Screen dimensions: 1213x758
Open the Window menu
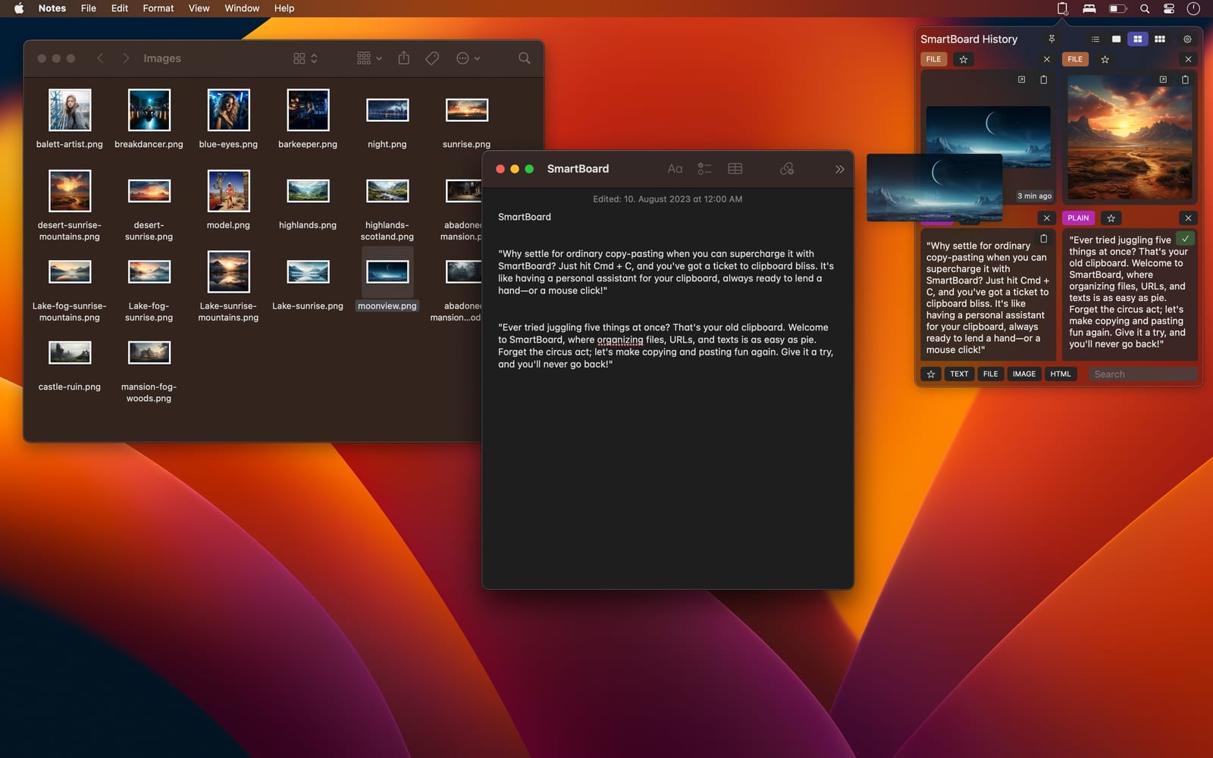[242, 8]
